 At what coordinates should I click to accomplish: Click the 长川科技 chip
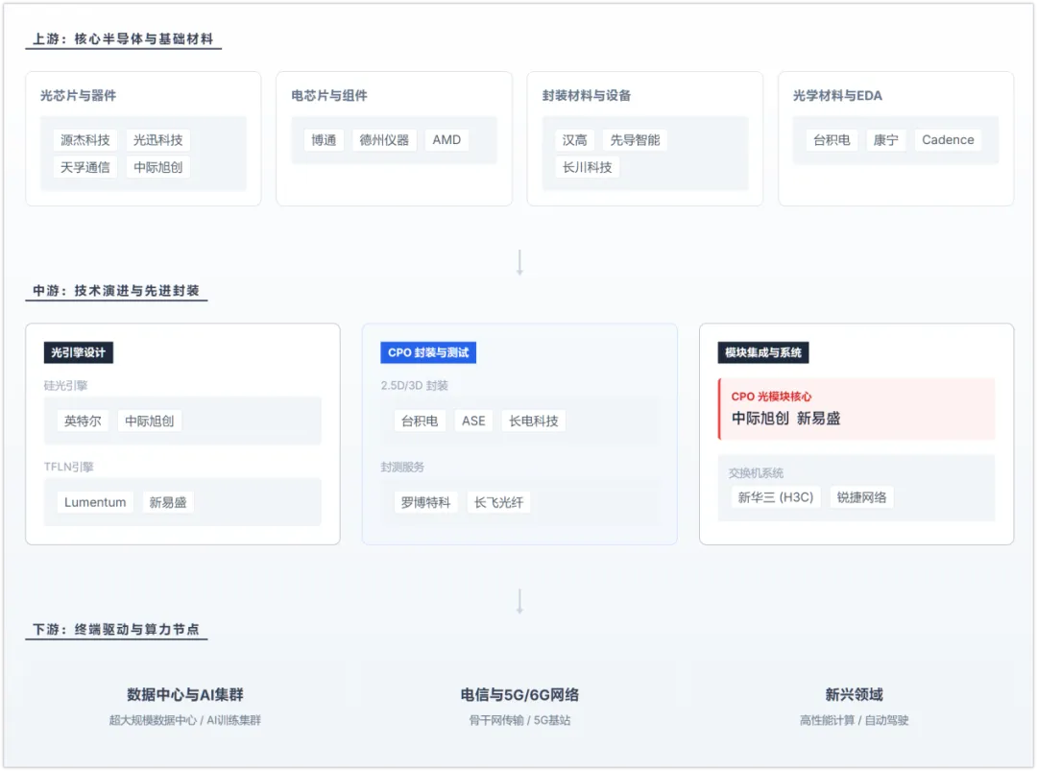[588, 167]
